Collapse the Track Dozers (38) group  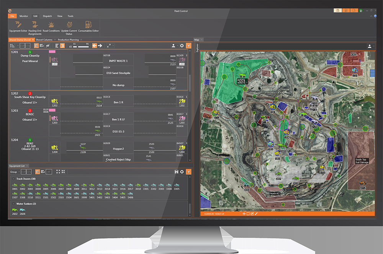(14, 179)
